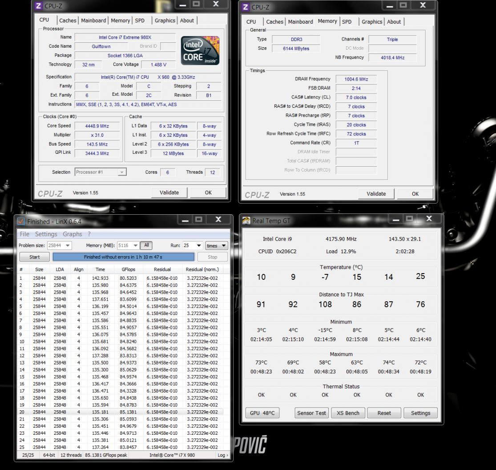Click Real Temp clock speed 4175.90 MHz
The width and height of the screenshot is (496, 470).
click(341, 239)
